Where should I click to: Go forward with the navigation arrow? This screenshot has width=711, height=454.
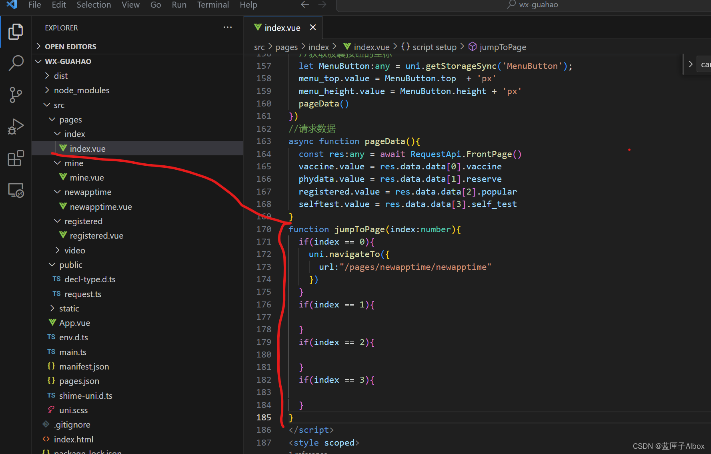(322, 5)
